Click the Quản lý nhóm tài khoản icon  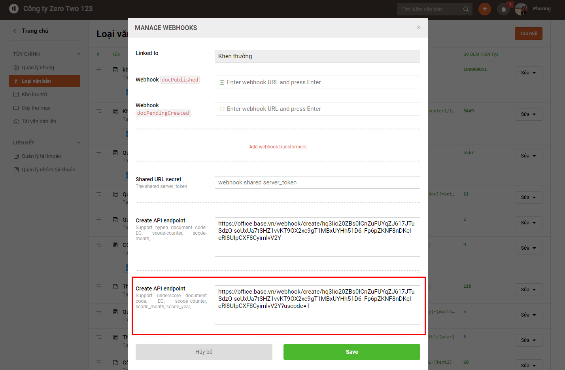[16, 170]
